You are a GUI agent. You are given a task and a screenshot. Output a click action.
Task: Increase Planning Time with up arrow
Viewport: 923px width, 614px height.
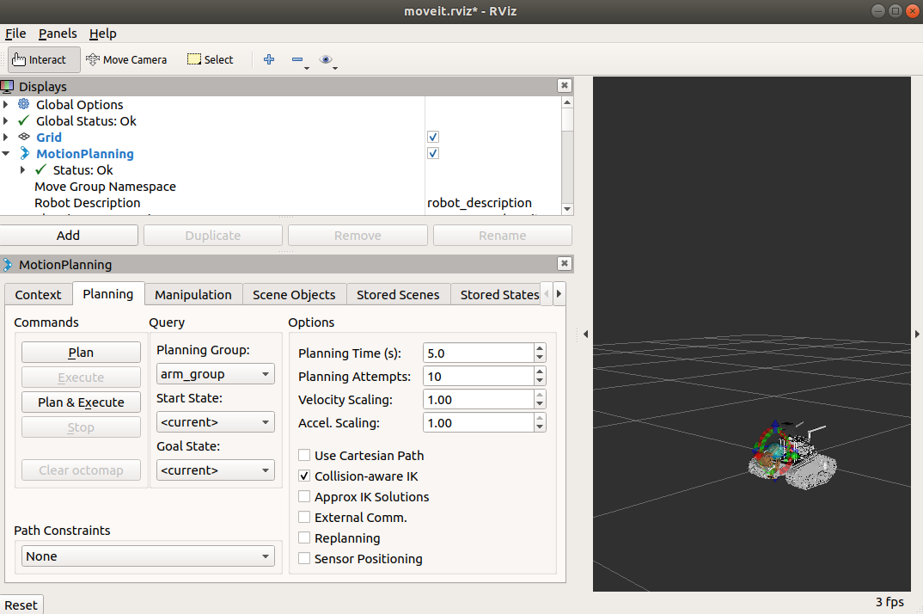[540, 348]
